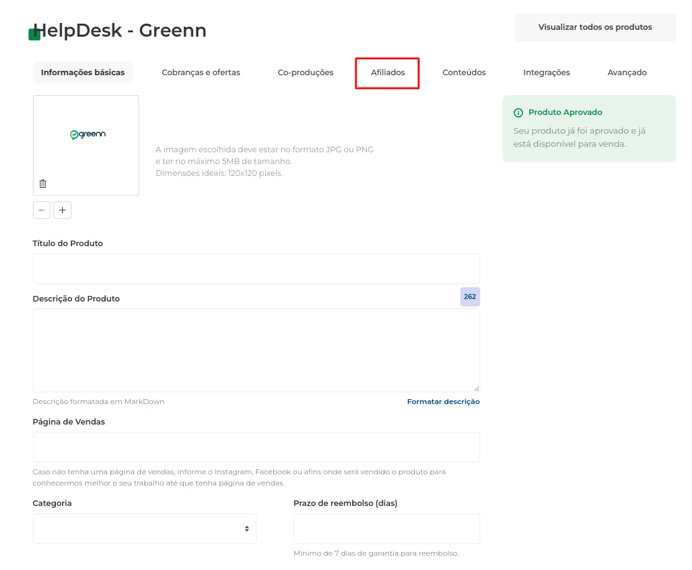
Task: Click inside Descrição do Produto textarea
Action: pyautogui.click(x=256, y=350)
